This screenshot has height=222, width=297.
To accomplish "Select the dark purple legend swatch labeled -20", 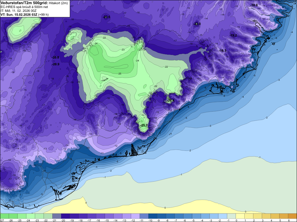I will pos(65,216).
